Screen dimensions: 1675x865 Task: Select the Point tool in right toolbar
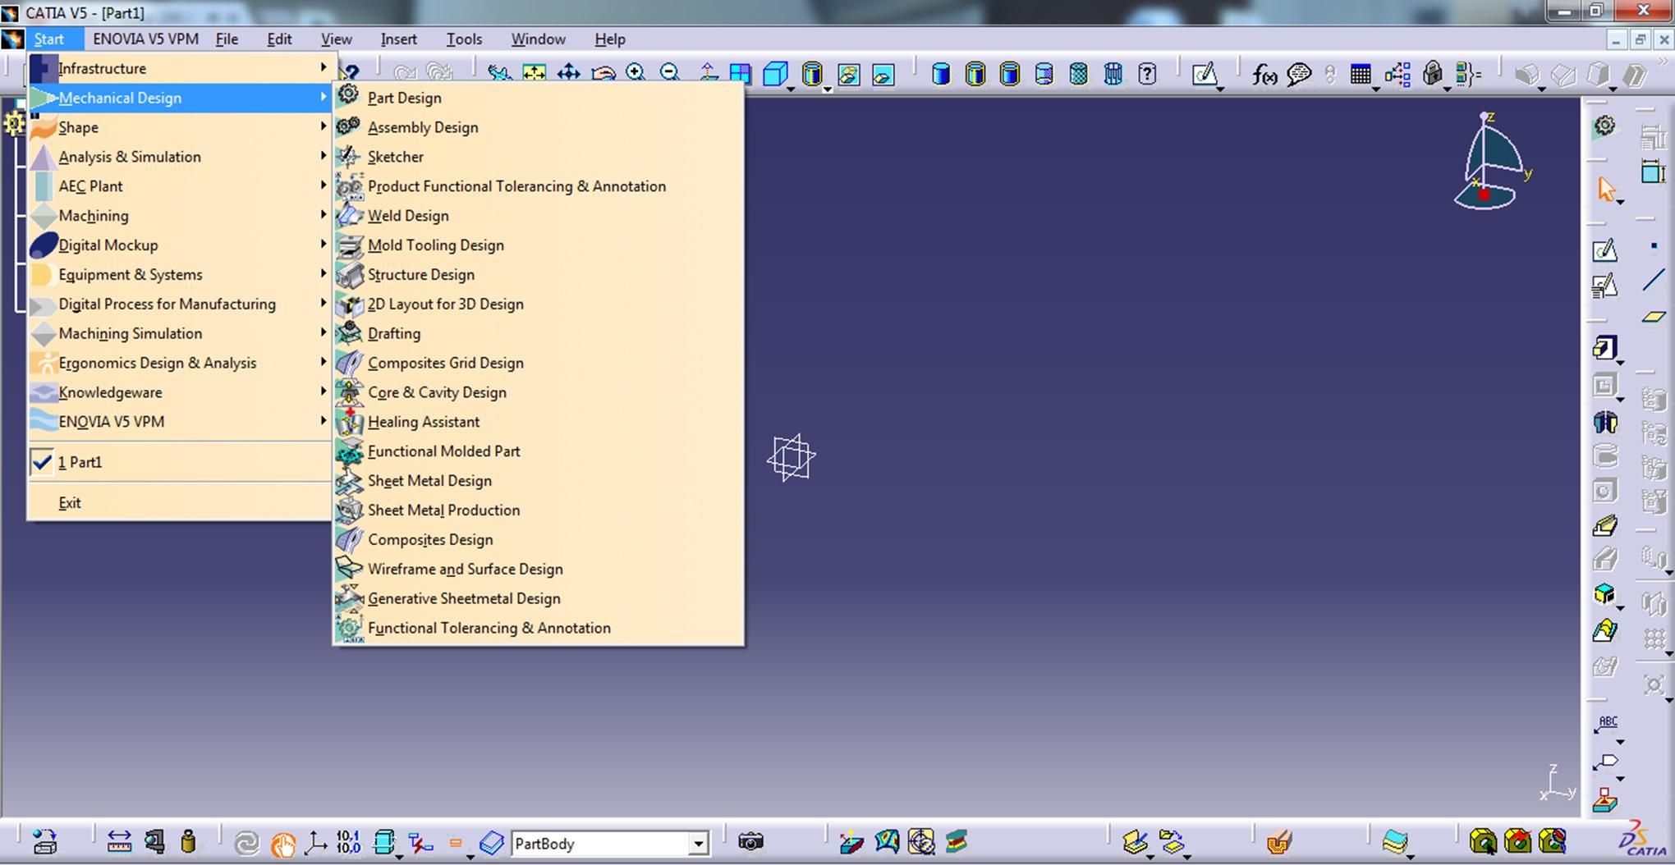coord(1654,245)
